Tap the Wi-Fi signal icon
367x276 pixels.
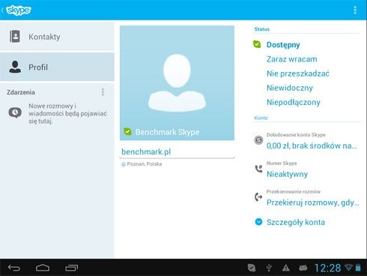pyautogui.click(x=348, y=268)
